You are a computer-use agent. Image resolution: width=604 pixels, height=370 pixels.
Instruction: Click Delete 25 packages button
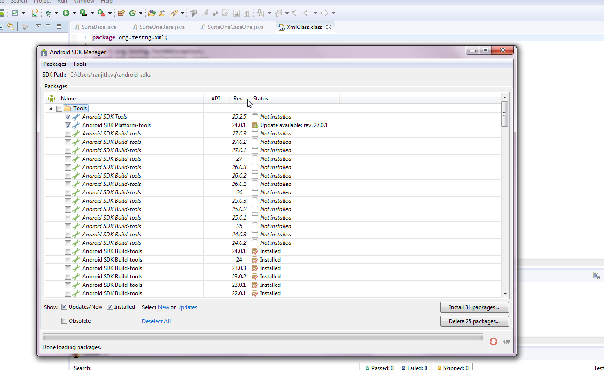tap(474, 321)
